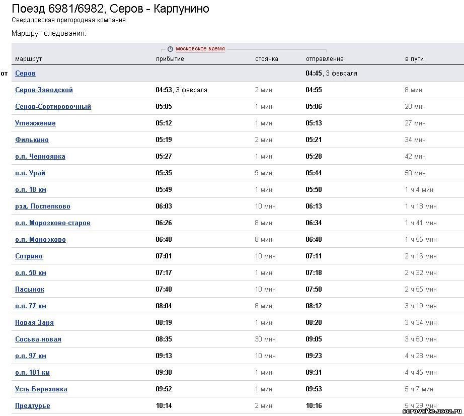The height and width of the screenshot is (416, 464).
Task: Open the Серов-Заводской station link
Action: 44,90
